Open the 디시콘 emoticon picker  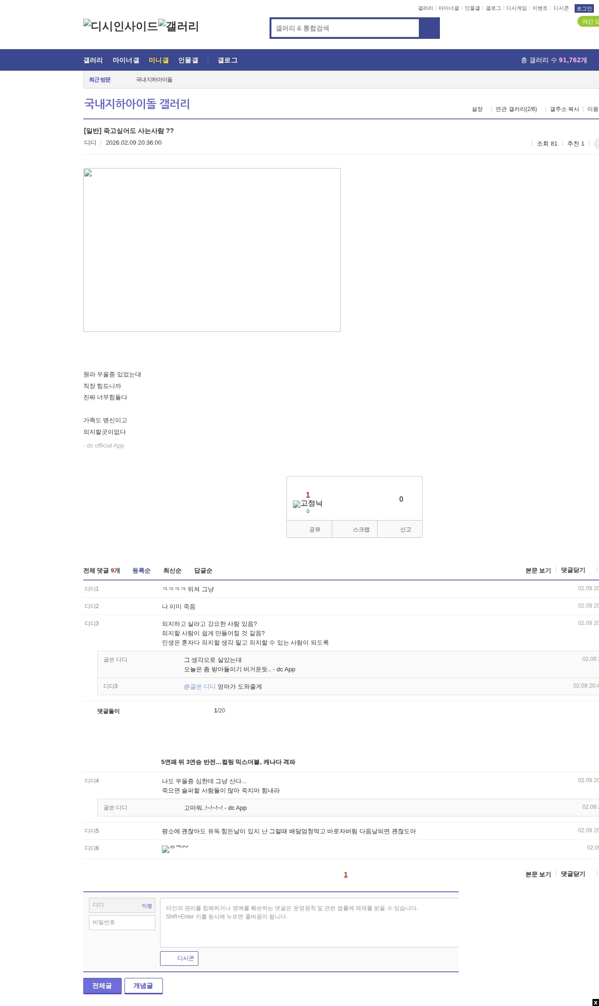point(179,958)
